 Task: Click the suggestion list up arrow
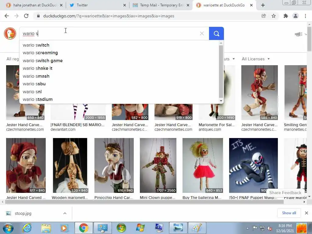click(x=221, y=43)
